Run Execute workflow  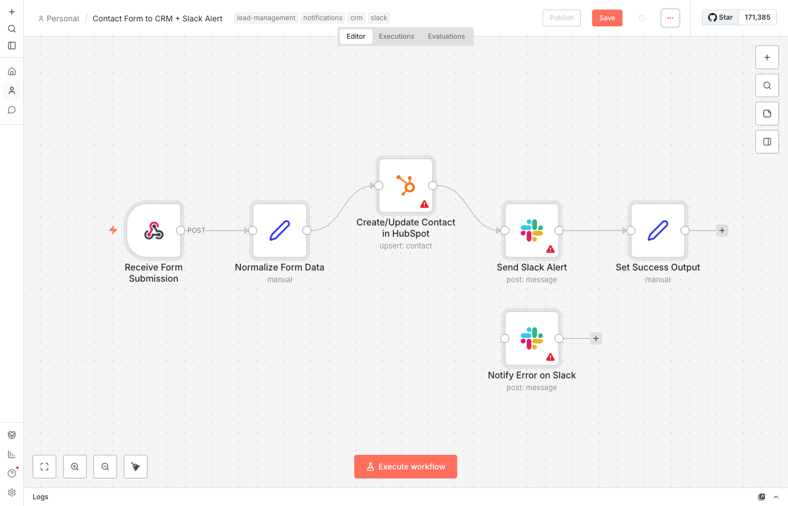tap(405, 466)
